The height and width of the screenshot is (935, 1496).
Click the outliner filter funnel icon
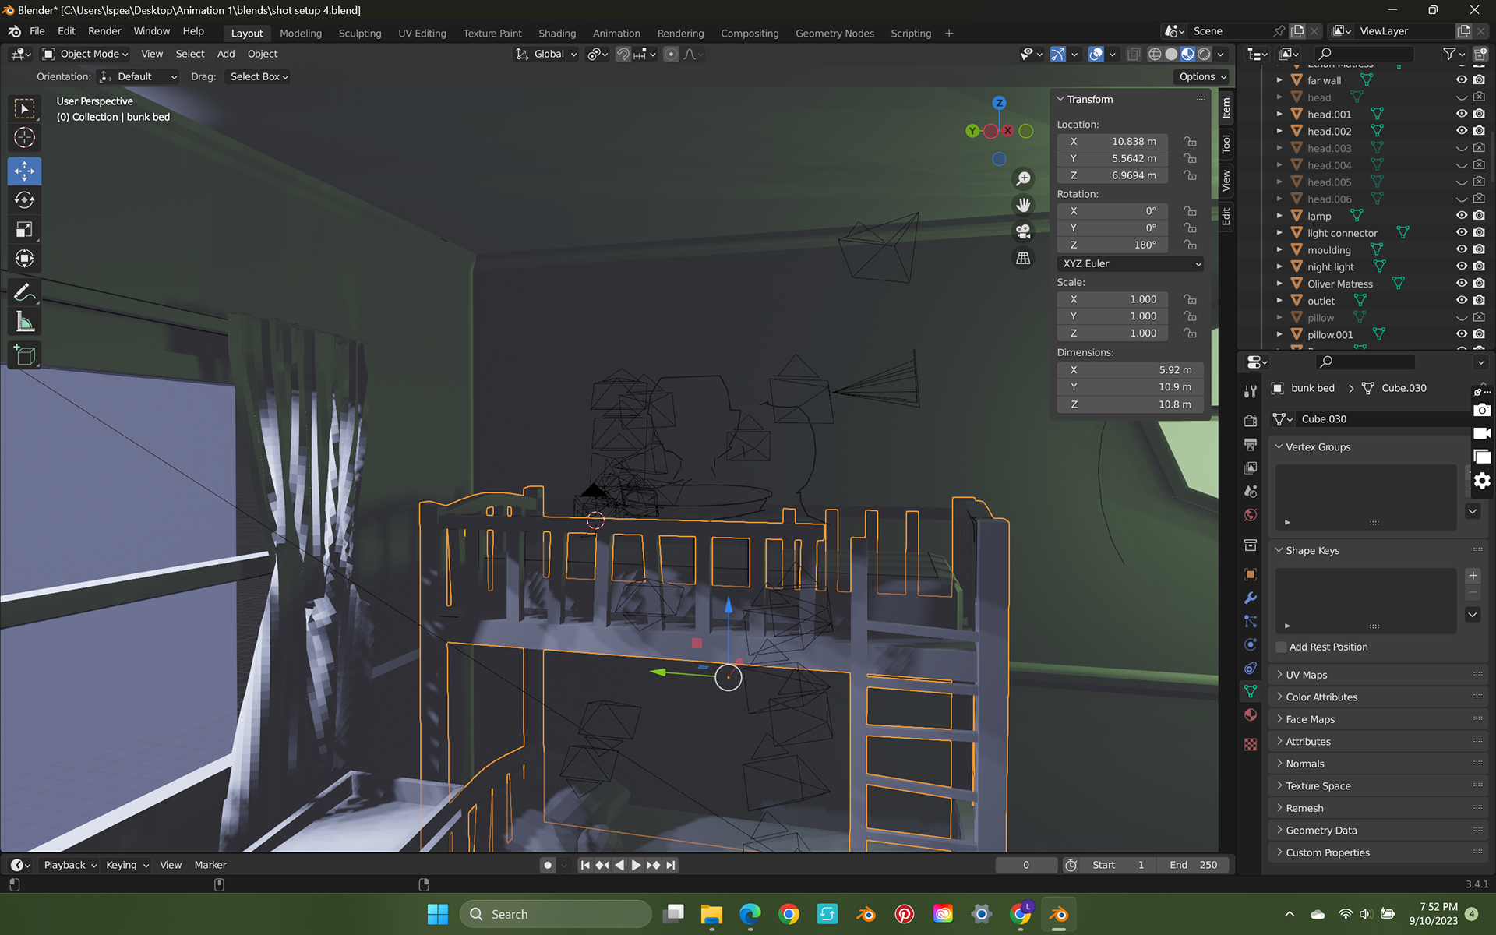(x=1449, y=54)
